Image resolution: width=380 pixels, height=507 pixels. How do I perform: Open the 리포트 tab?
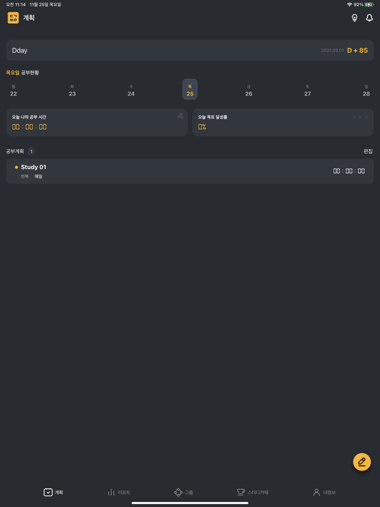[119, 492]
